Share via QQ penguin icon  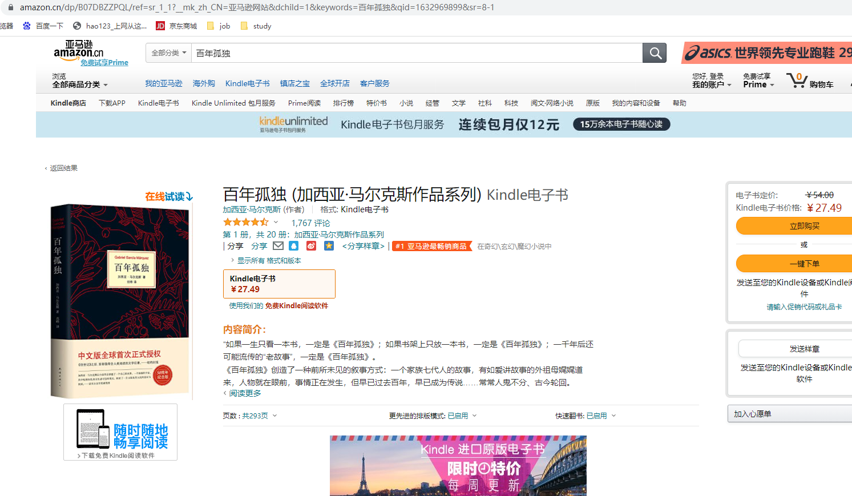click(x=293, y=246)
